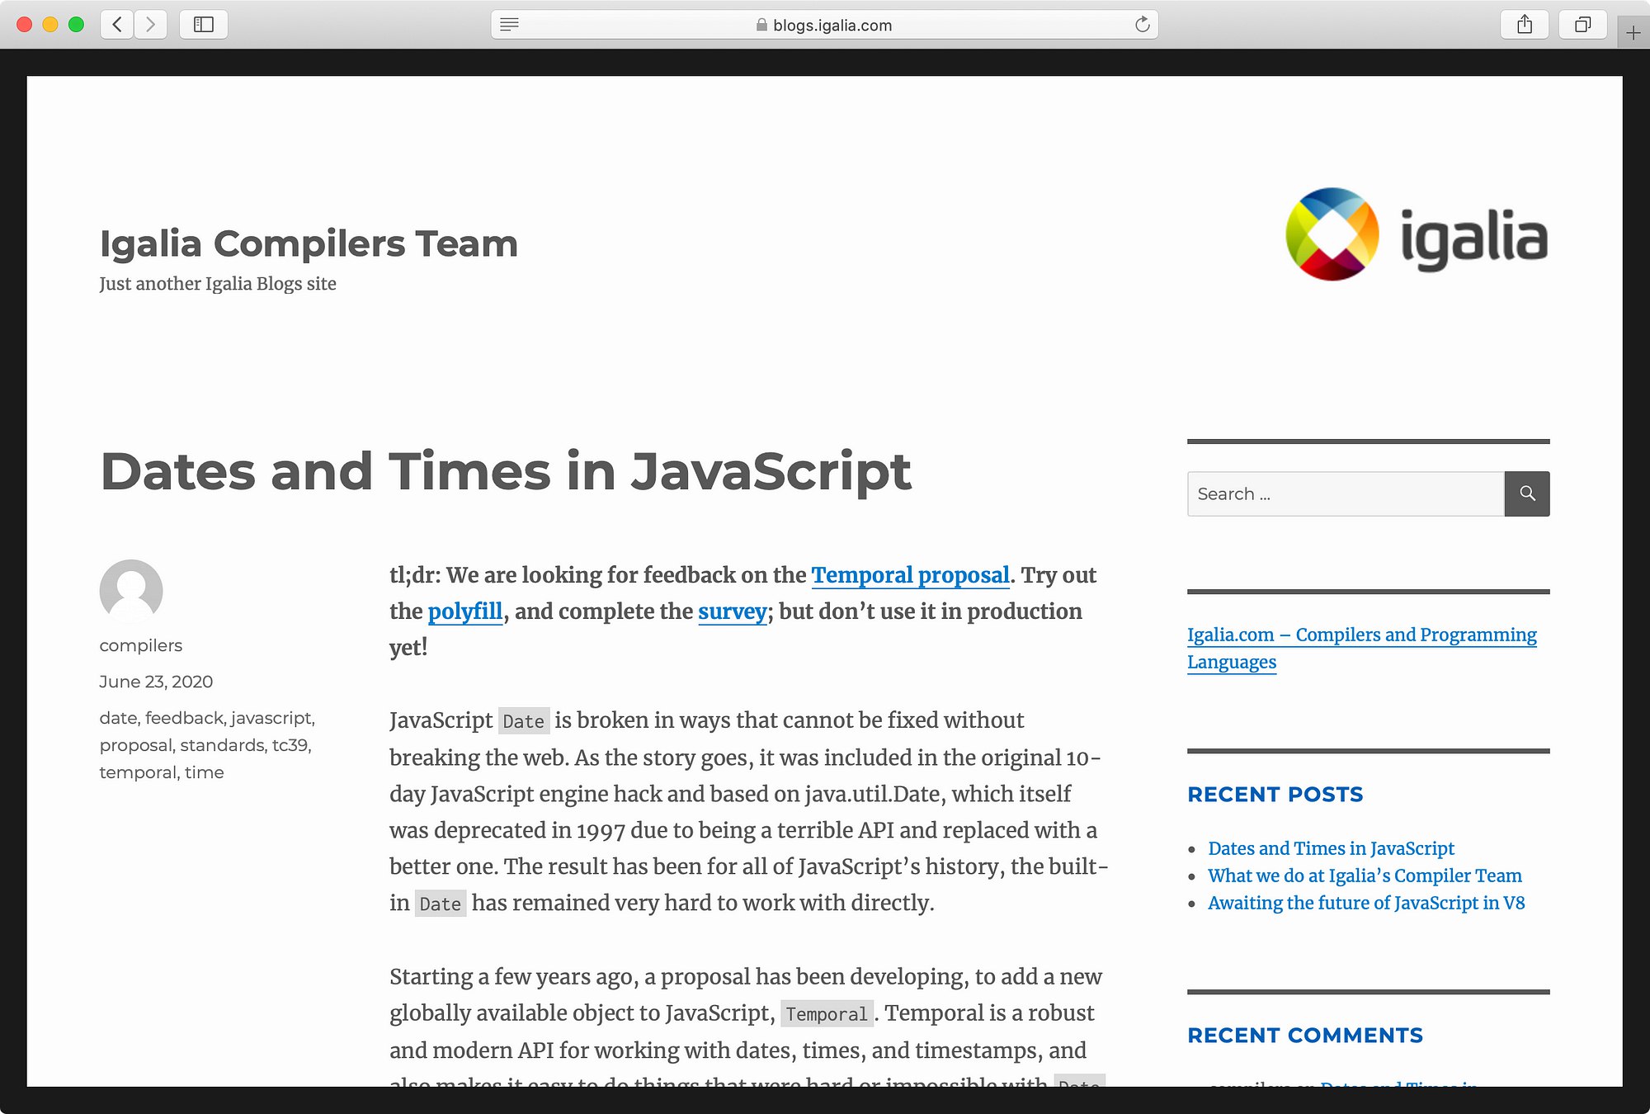Follow the polyfill link

[x=465, y=611]
